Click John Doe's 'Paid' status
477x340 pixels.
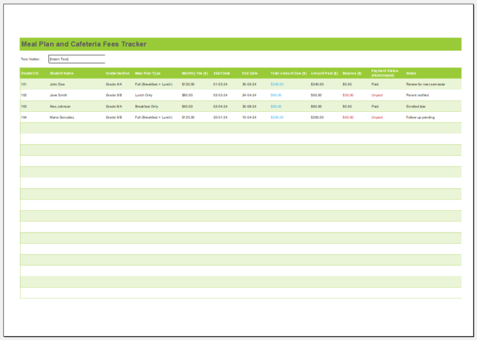coord(375,85)
